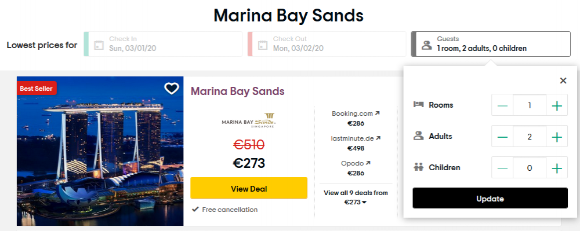
Task: Increase Children count with plus
Action: 557,168
